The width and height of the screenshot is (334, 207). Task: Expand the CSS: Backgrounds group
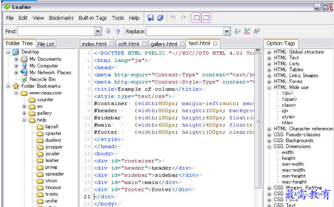269,141
